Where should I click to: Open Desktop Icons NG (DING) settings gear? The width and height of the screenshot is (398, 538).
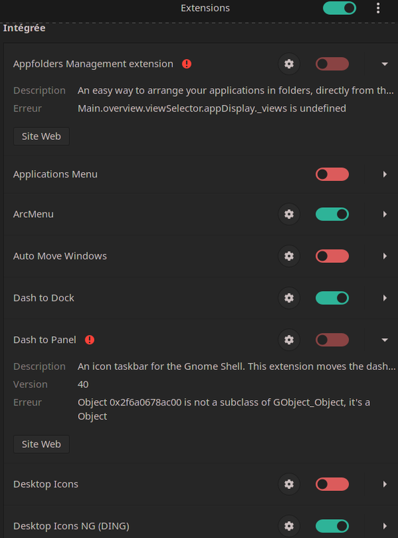coord(289,526)
